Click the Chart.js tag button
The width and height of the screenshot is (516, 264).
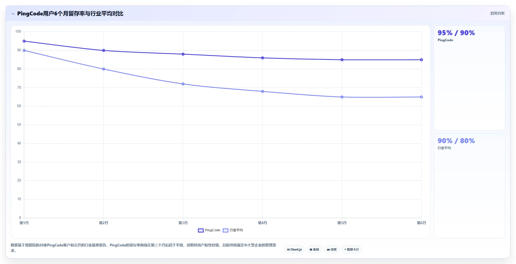pyautogui.click(x=294, y=249)
